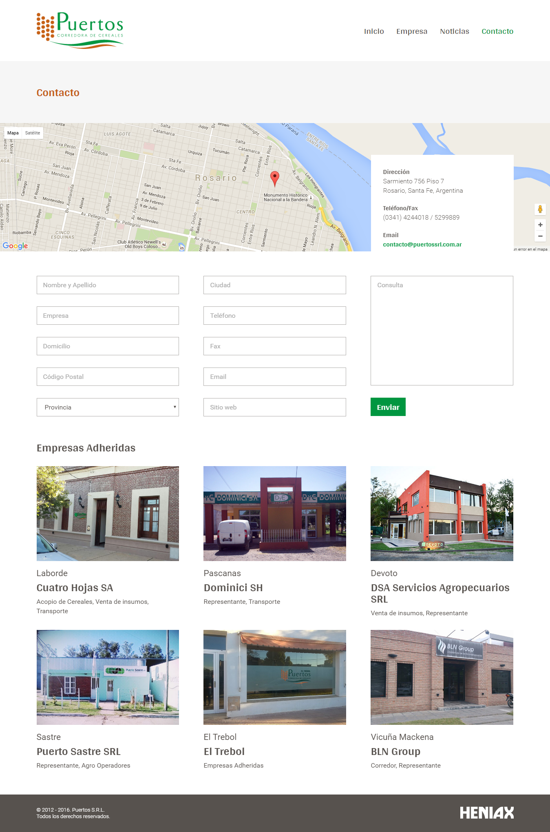The height and width of the screenshot is (832, 550).
Task: Zoom in the map with plus button
Action: 540,225
